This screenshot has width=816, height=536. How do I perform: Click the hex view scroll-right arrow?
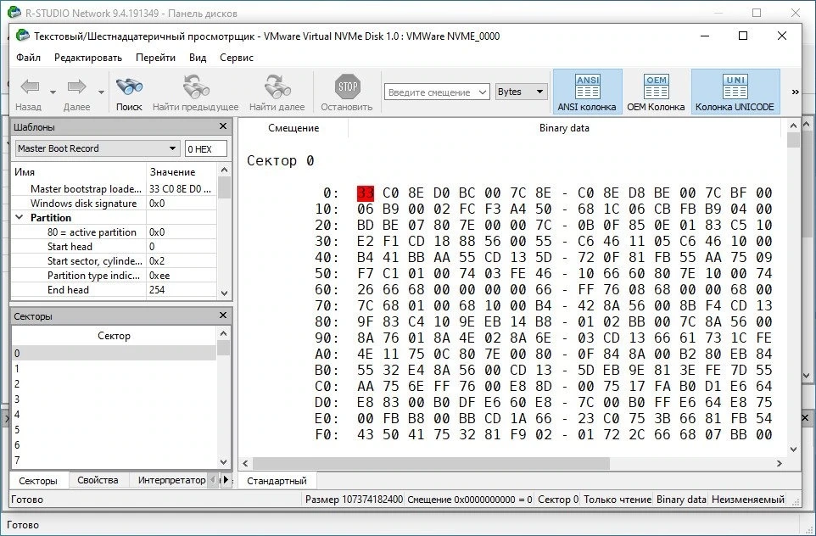click(779, 463)
